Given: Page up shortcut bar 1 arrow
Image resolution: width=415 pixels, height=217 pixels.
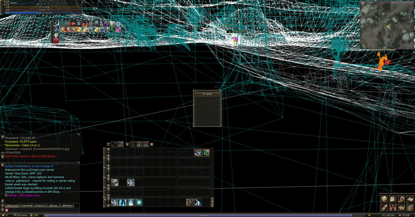Looking at the screenshot, I should 108,199.
